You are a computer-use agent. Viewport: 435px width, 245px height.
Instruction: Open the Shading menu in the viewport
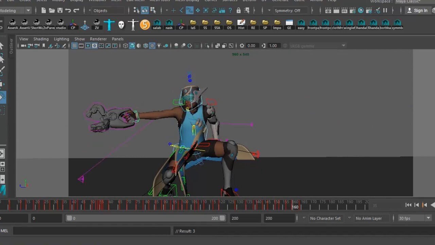point(41,39)
